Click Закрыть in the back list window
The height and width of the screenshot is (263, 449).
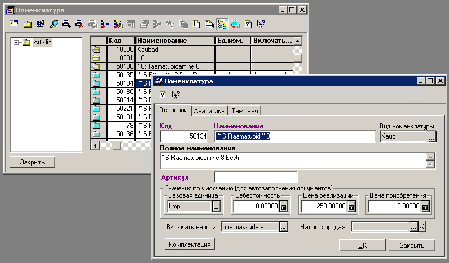(x=32, y=162)
